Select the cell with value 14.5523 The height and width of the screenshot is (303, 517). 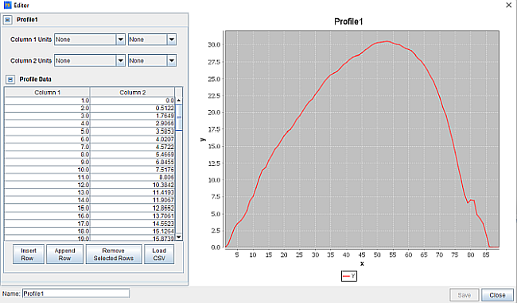(x=132, y=224)
